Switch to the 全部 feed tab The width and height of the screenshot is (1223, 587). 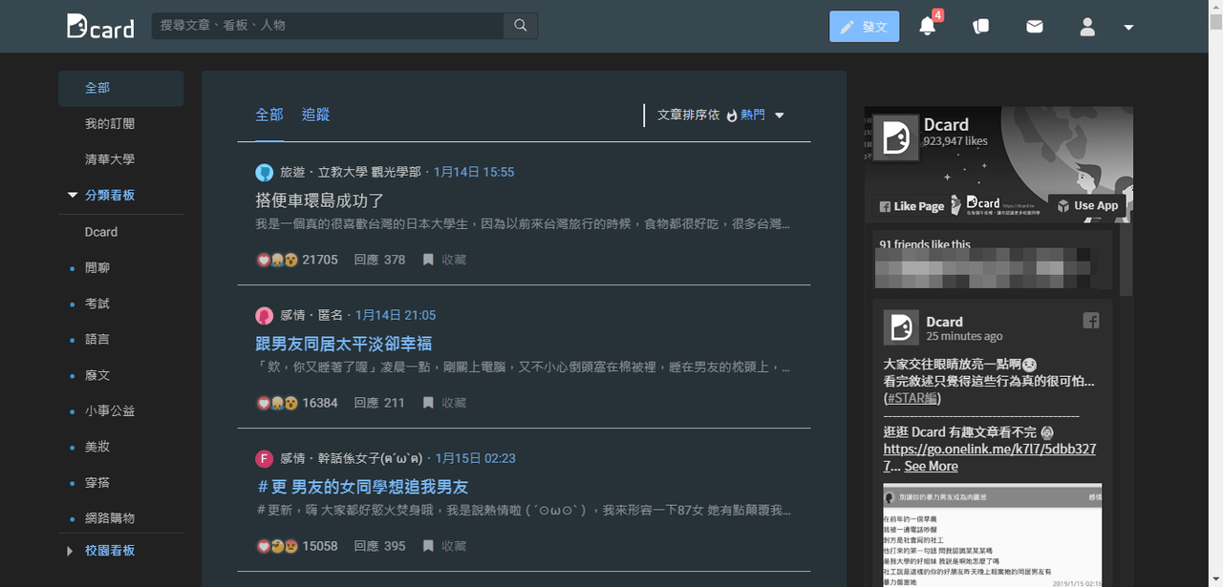269,115
